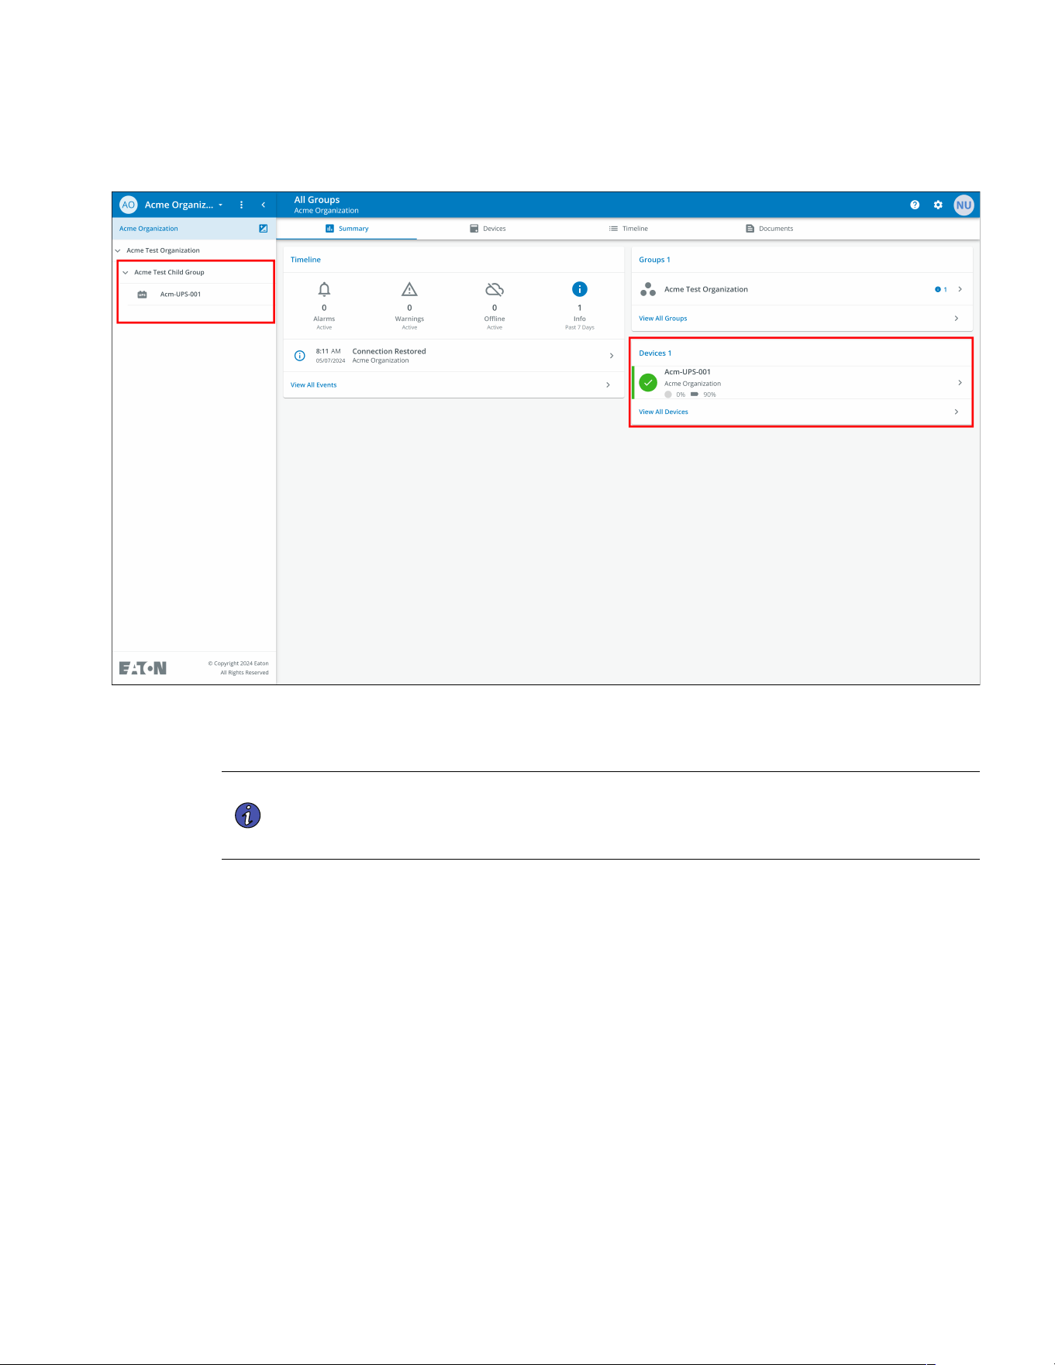
Task: Collapse the Acme Test Child Group node
Action: click(126, 272)
